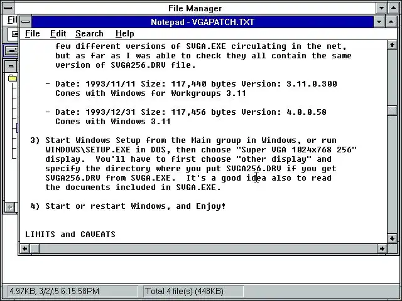Click text 'version of SVGA256.DRV file.'
The image size is (402, 301).
126,65
